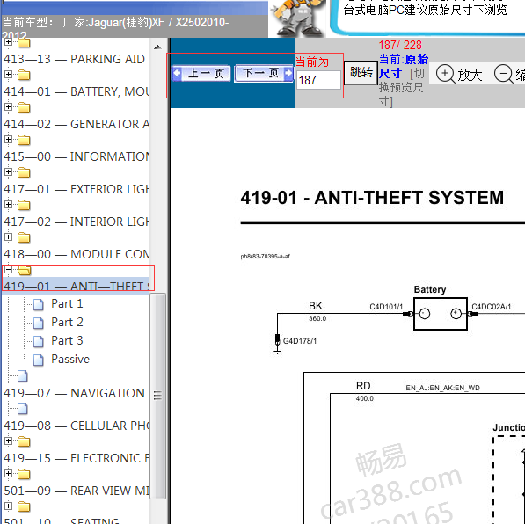Open the folder icon above 501—10 SEATING
Screen dimensions: 525x524
click(24, 506)
